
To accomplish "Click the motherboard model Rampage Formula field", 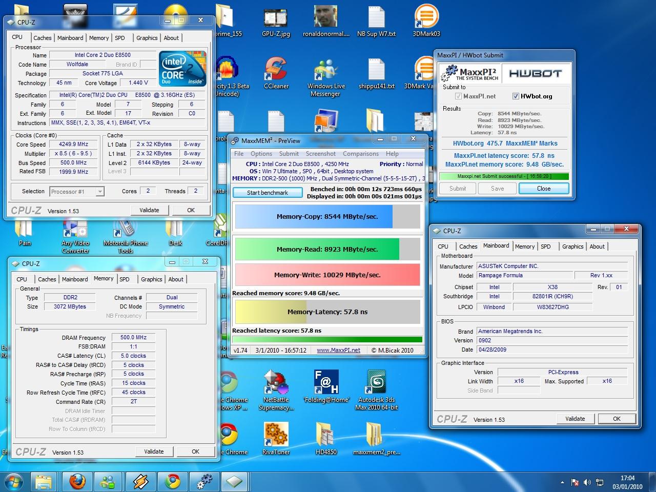I will tap(524, 276).
